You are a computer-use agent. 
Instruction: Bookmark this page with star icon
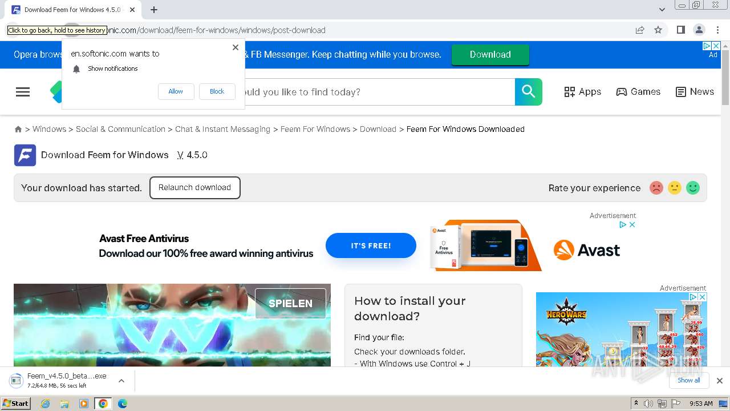click(x=658, y=30)
